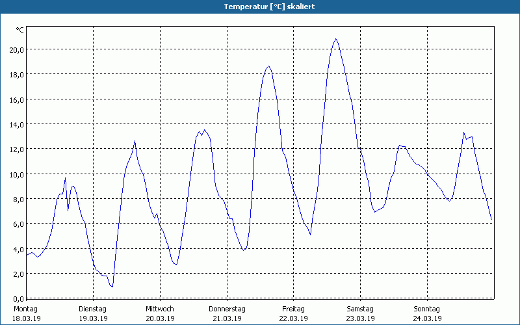Click the chart title "Temperatur [°C] skaliert"
520x325 pixels.
pos(260,6)
